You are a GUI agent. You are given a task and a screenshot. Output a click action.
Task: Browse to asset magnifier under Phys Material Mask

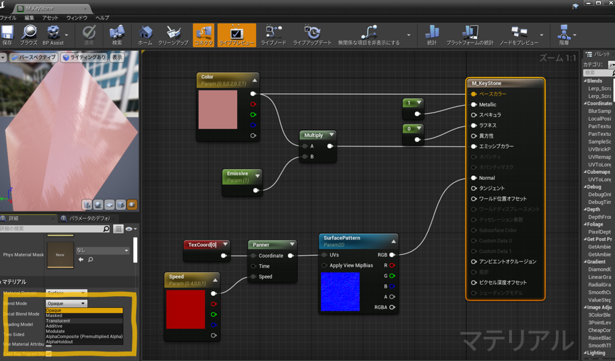tap(90, 259)
